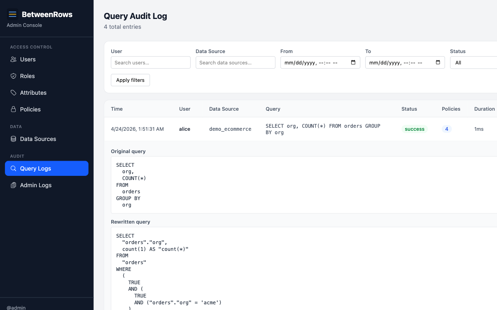Click the Data Source column header

pyautogui.click(x=224, y=109)
